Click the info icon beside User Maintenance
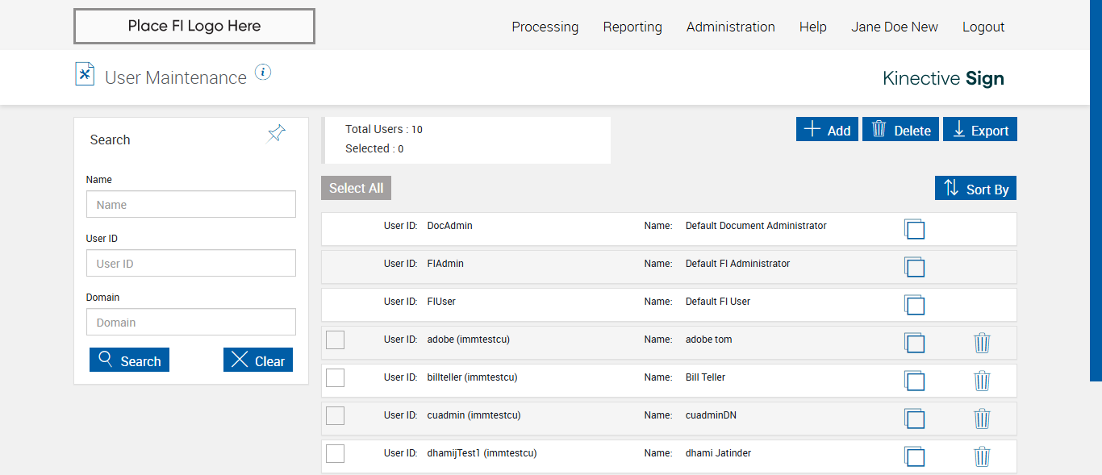This screenshot has width=1102, height=475. [263, 73]
